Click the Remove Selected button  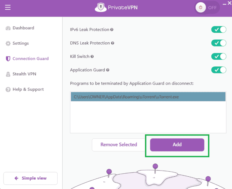[119, 145]
